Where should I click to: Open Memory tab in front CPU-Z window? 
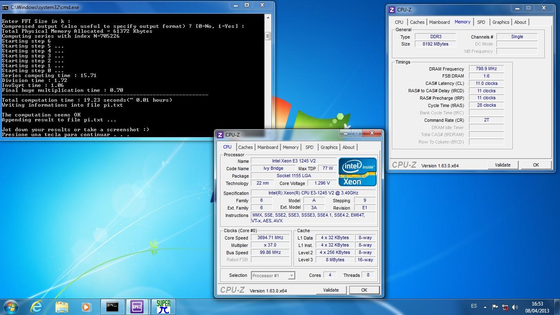[291, 147]
